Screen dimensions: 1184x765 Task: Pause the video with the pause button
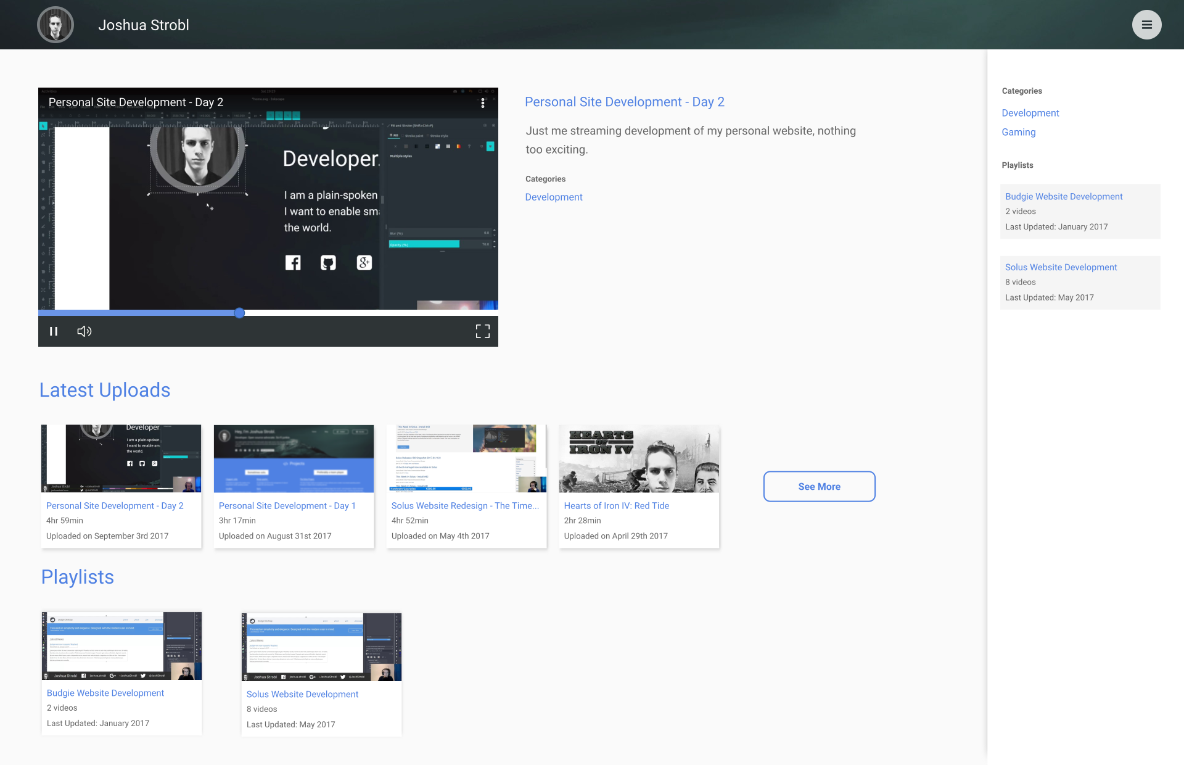tap(54, 331)
